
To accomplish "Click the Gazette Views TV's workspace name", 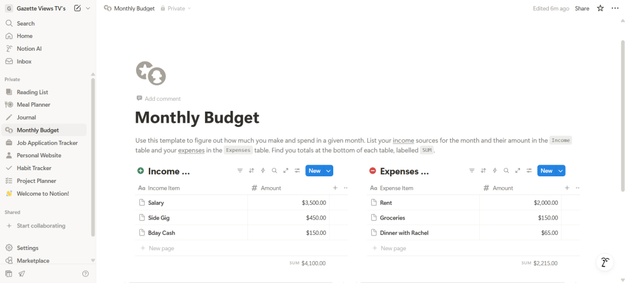I will click(x=41, y=9).
